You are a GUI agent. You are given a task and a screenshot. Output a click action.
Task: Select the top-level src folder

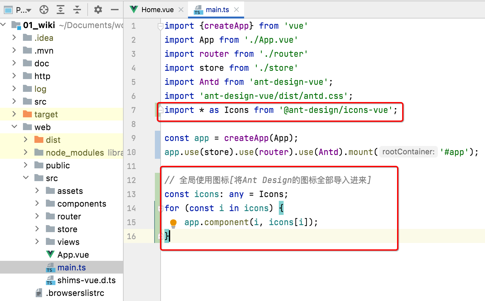[40, 101]
